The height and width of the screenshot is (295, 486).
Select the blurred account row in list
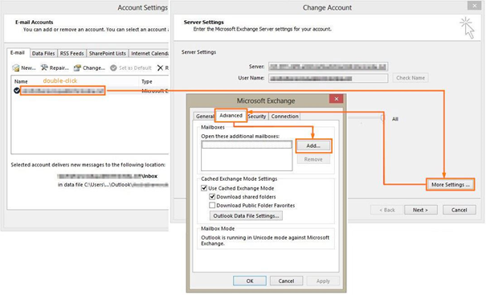[63, 91]
